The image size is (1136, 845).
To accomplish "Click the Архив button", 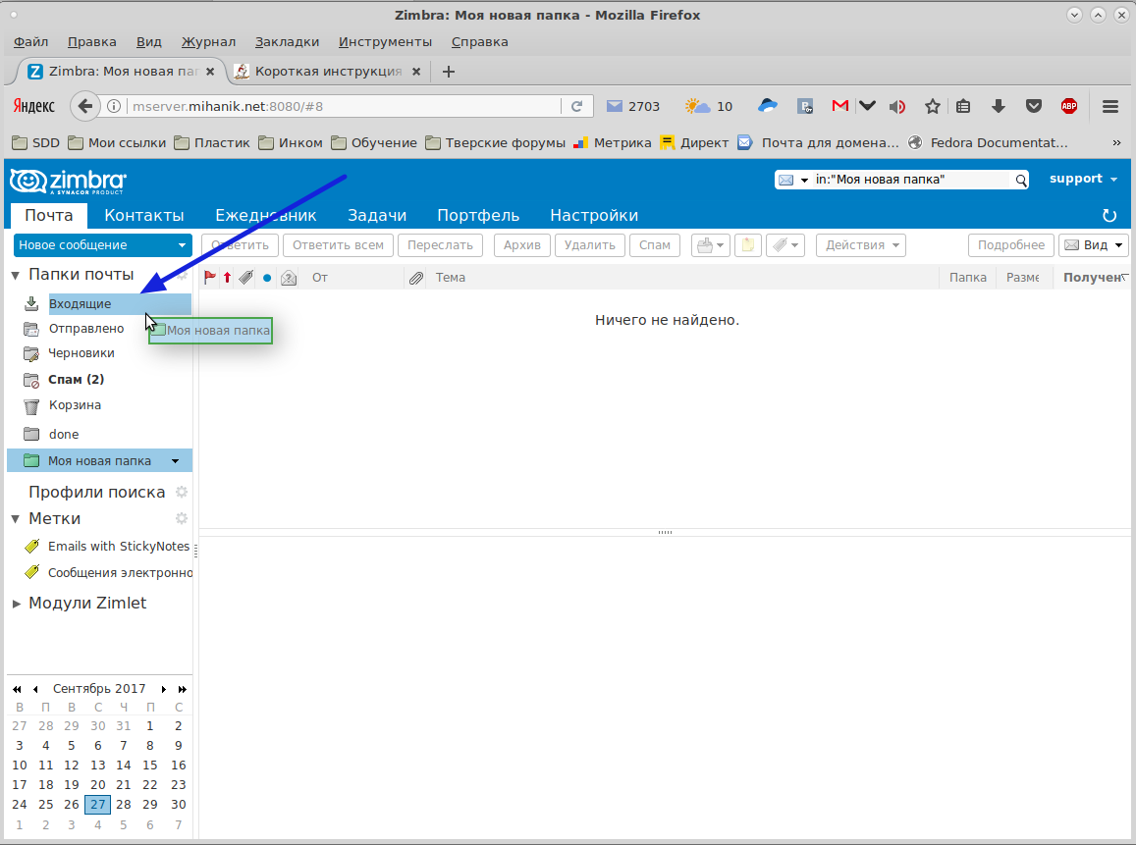I will 522,245.
